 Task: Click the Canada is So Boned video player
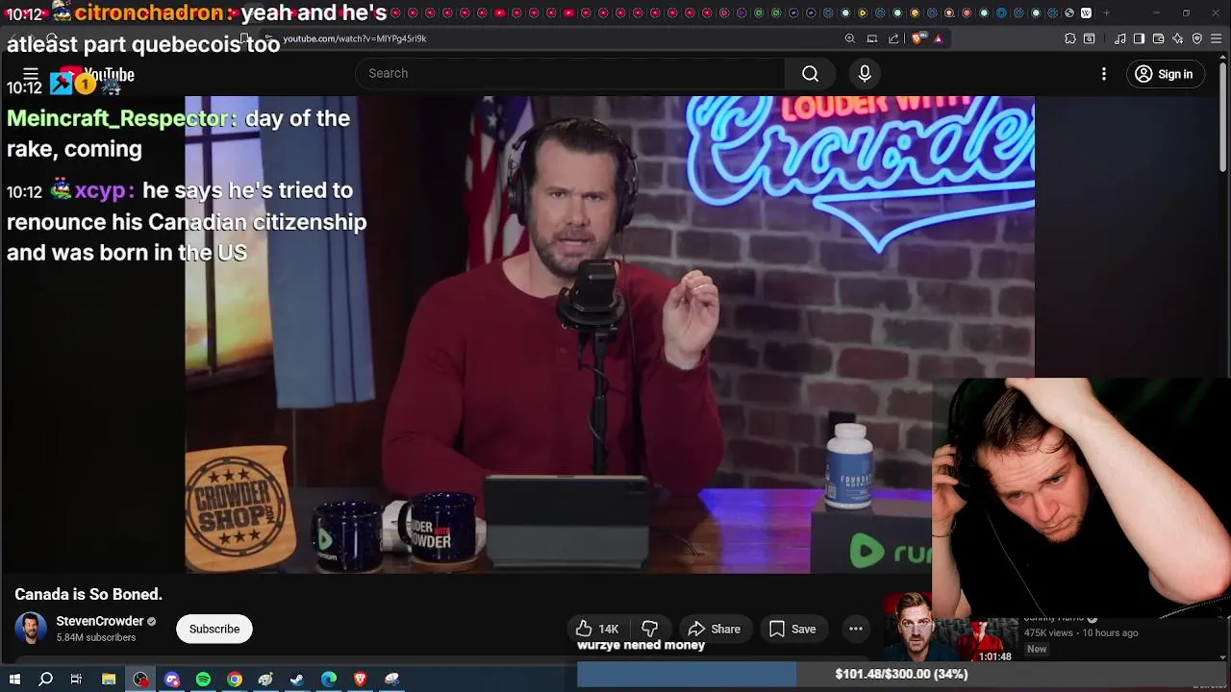[610, 334]
